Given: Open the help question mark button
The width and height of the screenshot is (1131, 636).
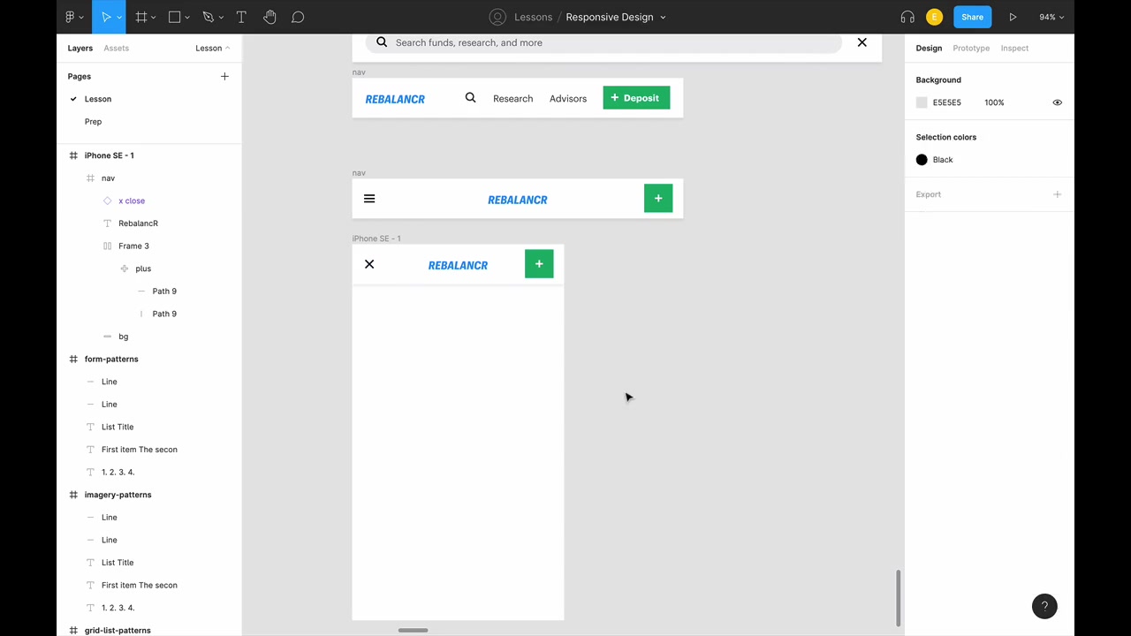Looking at the screenshot, I should (1044, 606).
